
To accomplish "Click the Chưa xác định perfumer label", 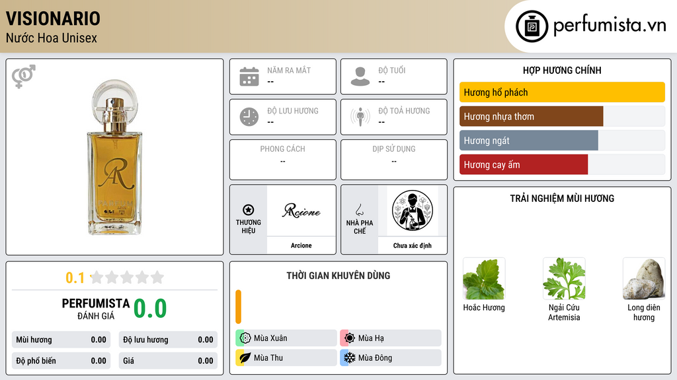I will (413, 245).
